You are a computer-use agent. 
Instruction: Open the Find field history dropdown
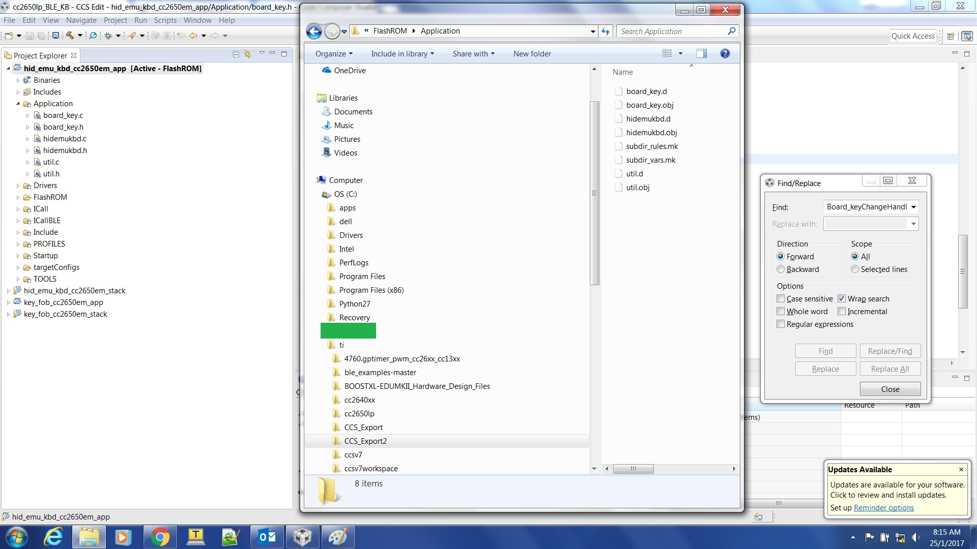914,207
